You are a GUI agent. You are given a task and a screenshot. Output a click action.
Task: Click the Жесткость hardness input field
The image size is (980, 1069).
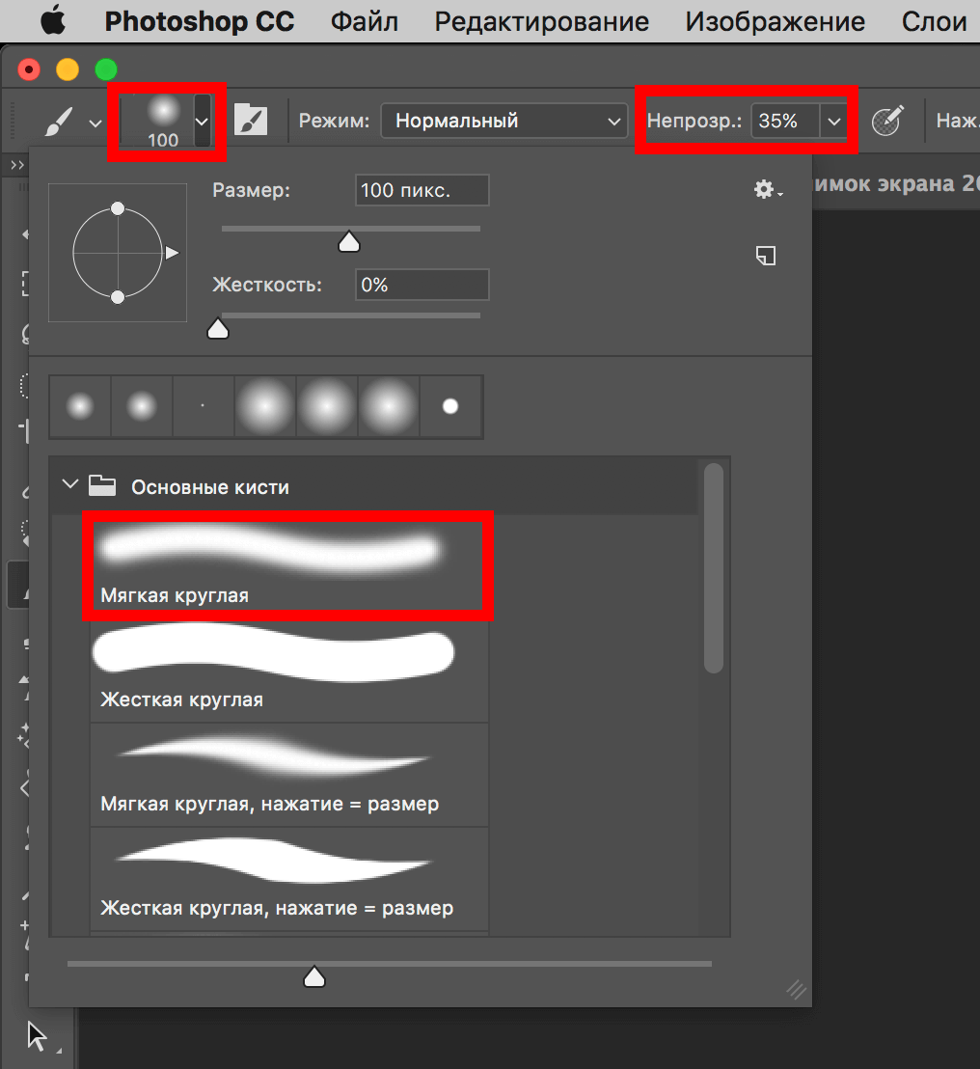point(422,286)
